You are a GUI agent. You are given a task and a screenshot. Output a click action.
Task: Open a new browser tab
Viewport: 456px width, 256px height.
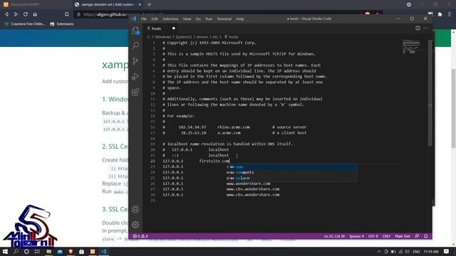pyautogui.click(x=149, y=4)
